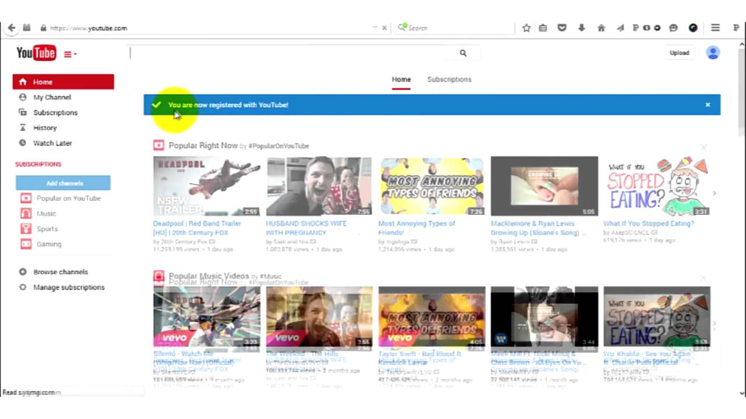The image size is (746, 419).
Task: Open the Manage subscriptions link
Action: pos(69,287)
